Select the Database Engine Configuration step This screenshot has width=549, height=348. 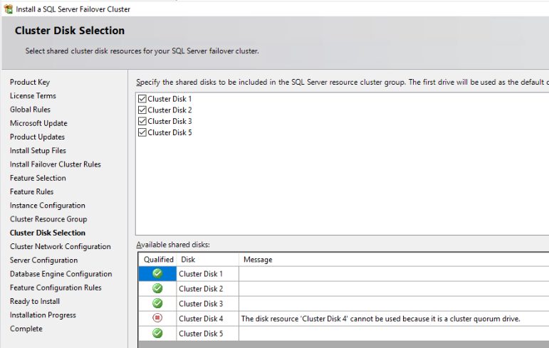(61, 274)
